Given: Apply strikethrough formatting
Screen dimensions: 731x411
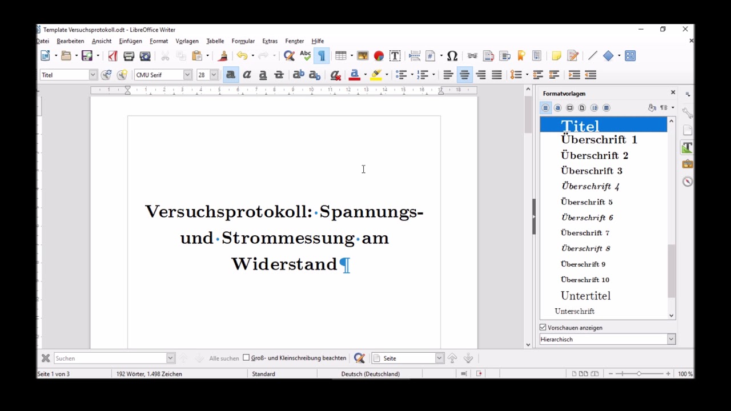Looking at the screenshot, I should (x=279, y=75).
